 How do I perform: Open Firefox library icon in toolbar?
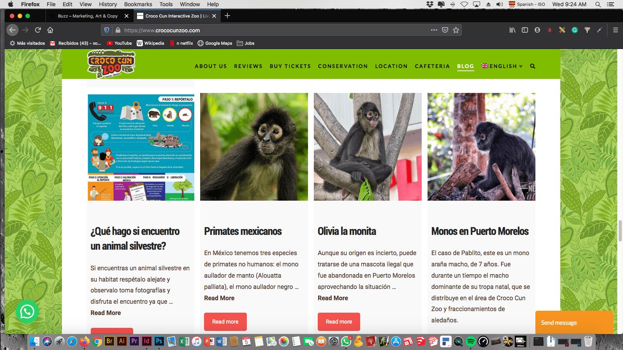coord(512,30)
